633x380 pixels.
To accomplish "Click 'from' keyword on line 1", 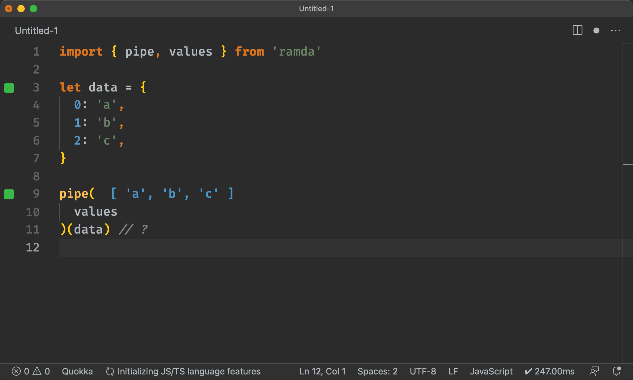I will coord(249,52).
